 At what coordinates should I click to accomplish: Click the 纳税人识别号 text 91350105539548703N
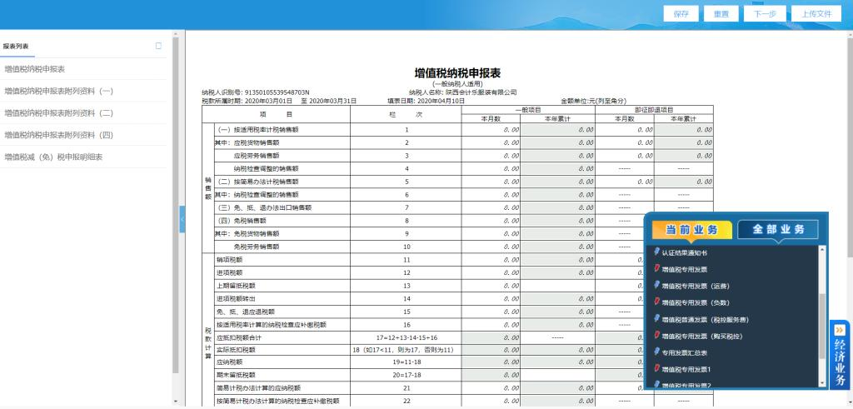pos(277,92)
